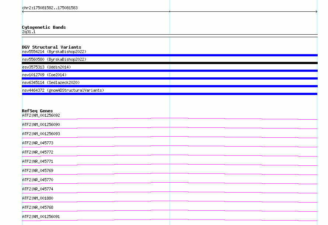328x225 pixels.
Task: Click the blue bar under nsv4464372
Action: 170,94
